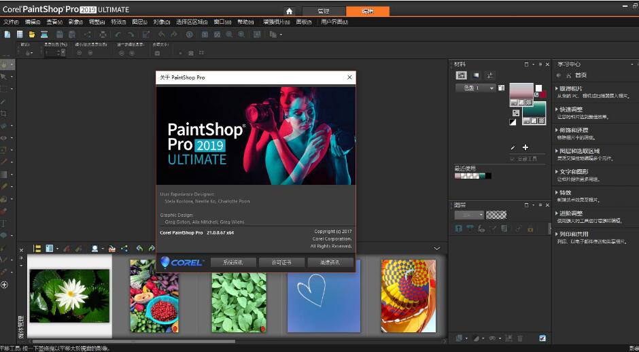Click the System Info button in About dialog
Image resolution: width=639 pixels, height=352 pixels.
[233, 263]
